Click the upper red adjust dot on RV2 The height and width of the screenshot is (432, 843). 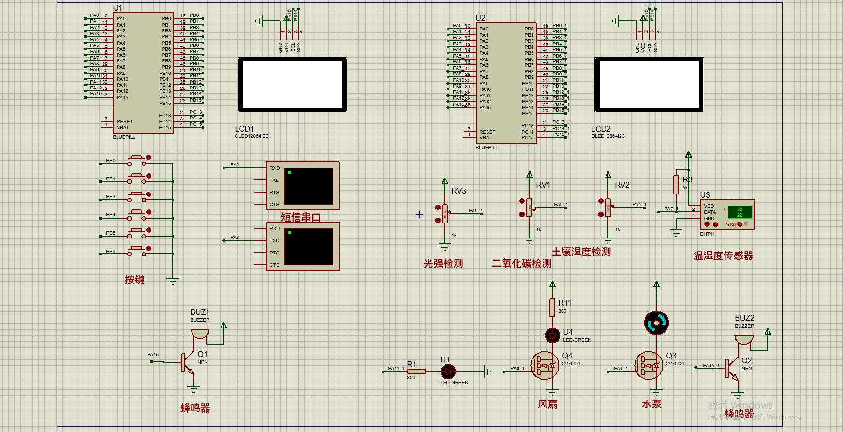[x=601, y=201]
